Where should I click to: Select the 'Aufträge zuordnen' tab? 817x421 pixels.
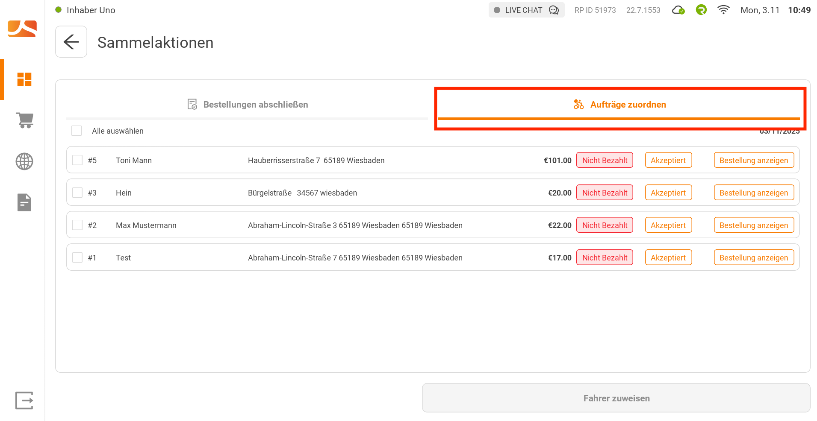click(x=619, y=105)
